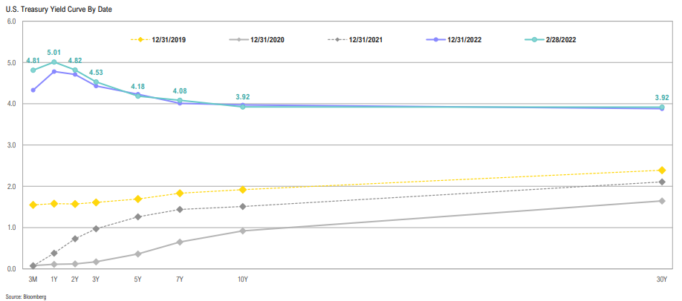Click the teal data point at 30Y
Image resolution: width=682 pixels, height=301 pixels.
(661, 107)
